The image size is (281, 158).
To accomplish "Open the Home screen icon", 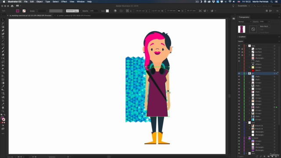I will [12, 6].
